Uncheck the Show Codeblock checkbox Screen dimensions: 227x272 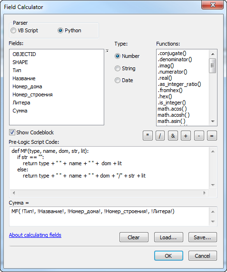point(12,132)
